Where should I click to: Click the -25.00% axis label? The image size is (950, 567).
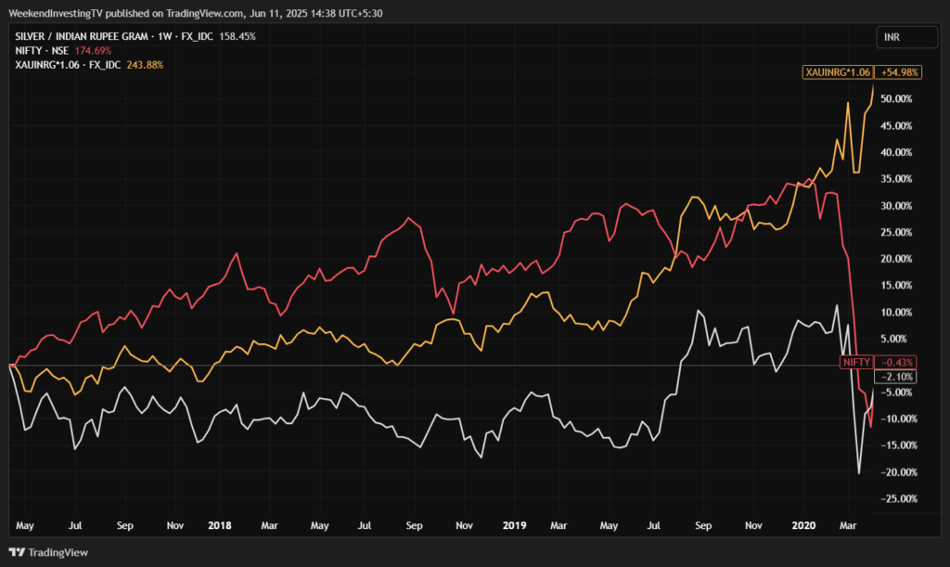[898, 498]
